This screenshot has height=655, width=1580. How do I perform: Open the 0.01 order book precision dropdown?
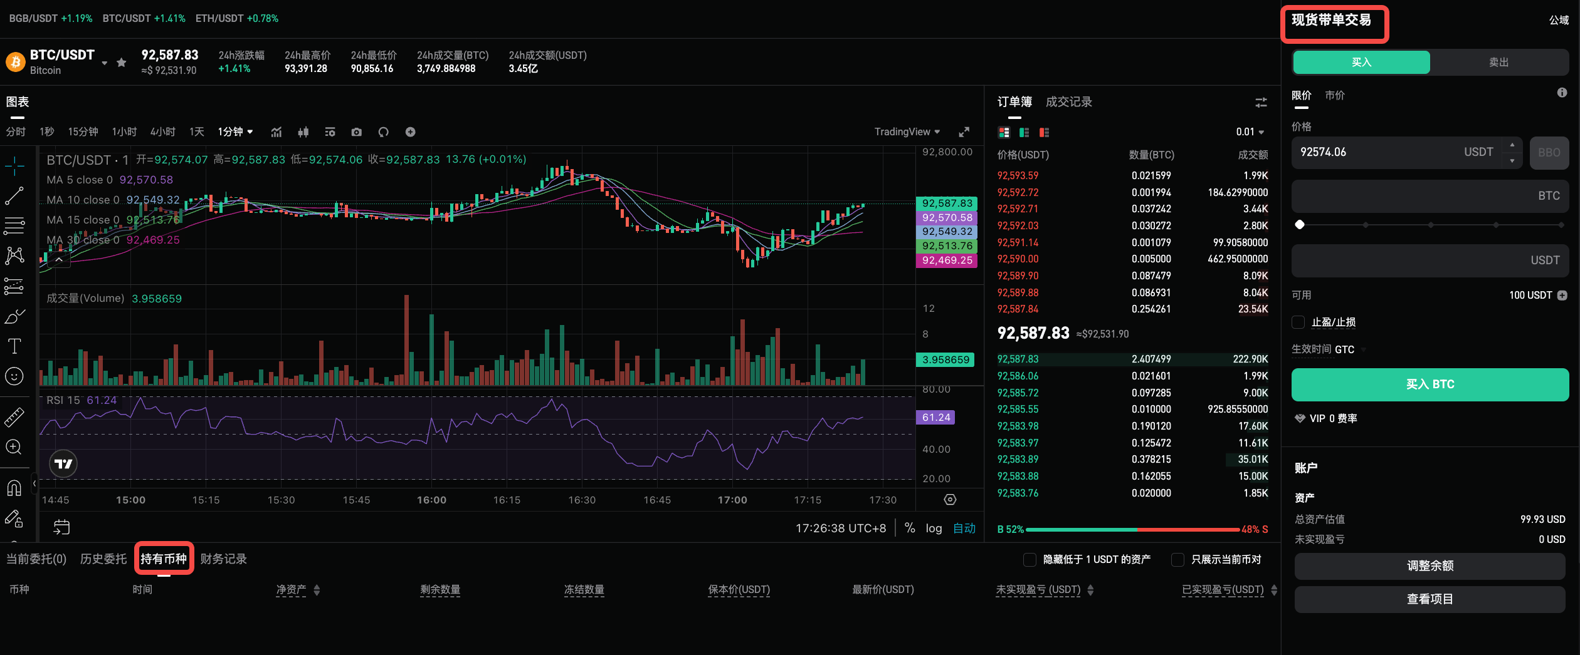click(x=1249, y=132)
